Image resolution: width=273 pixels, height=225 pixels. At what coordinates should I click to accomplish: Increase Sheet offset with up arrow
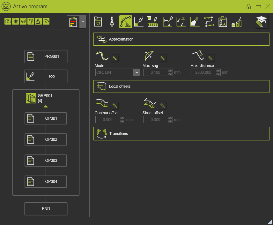170,118
